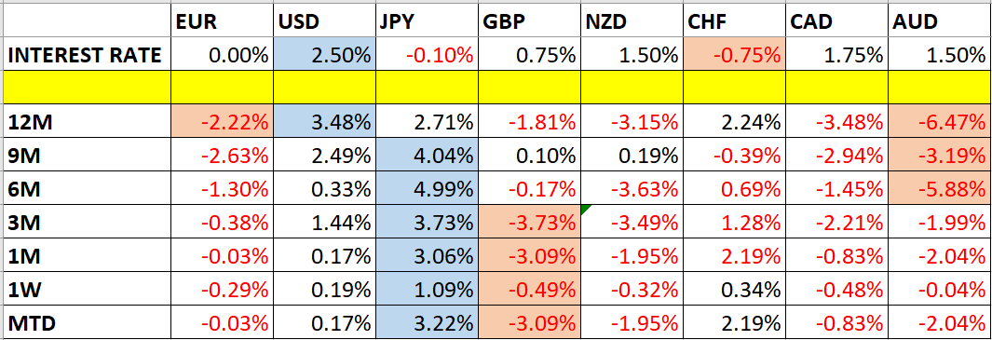This screenshot has width=992, height=340.
Task: Click the CHF 1W value 0.34%
Action: coord(735,290)
